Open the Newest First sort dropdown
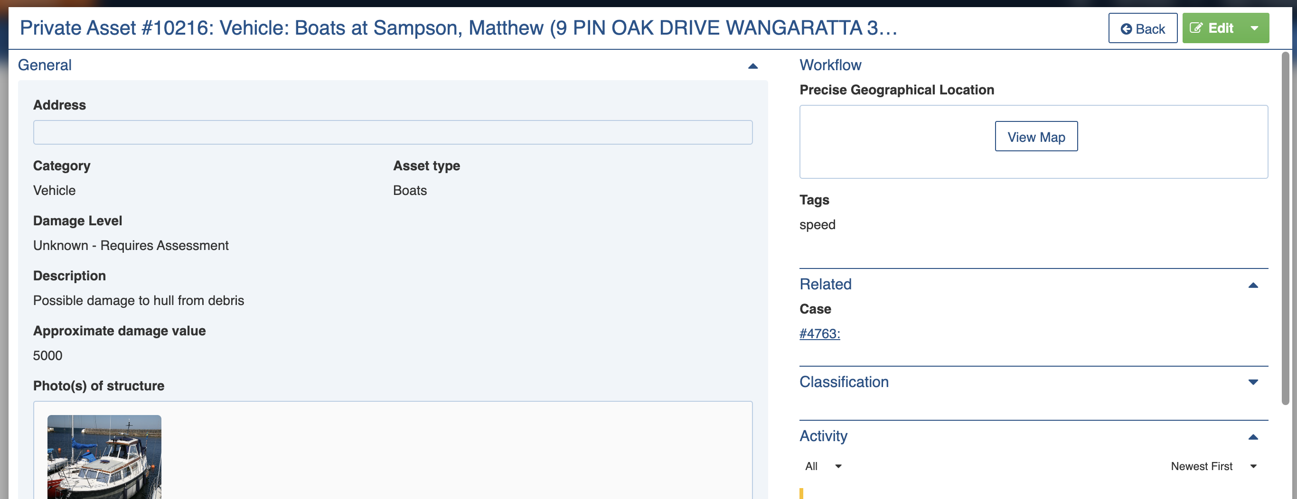The height and width of the screenshot is (499, 1297). [x=1213, y=466]
